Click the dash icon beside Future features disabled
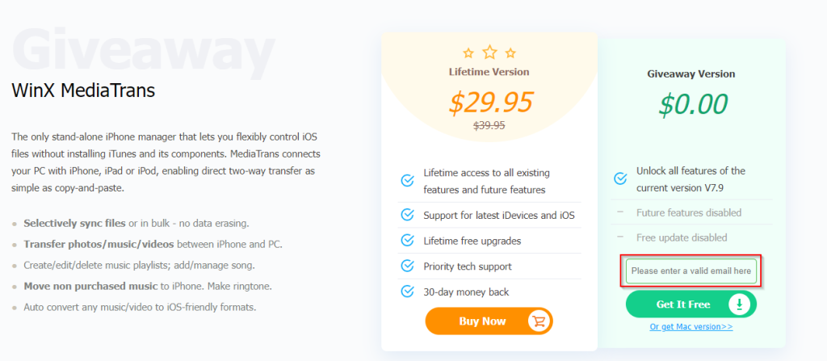 [x=620, y=212]
